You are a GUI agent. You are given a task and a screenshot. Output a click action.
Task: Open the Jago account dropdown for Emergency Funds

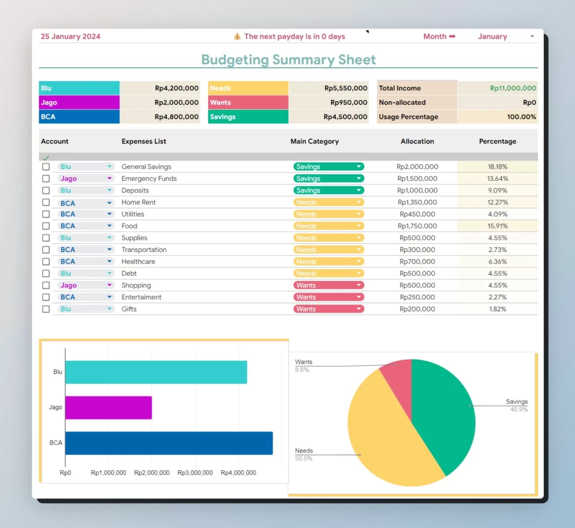[x=109, y=178]
